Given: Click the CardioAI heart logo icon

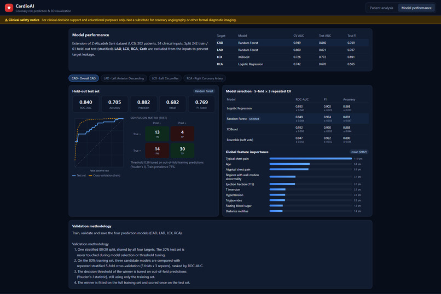Looking at the screenshot, I should (9, 8).
